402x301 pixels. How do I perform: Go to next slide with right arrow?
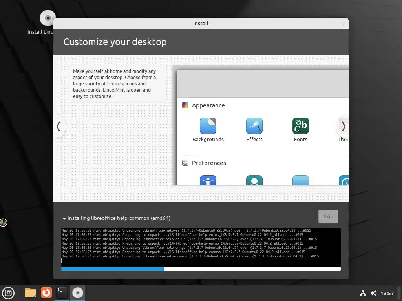coord(344,127)
